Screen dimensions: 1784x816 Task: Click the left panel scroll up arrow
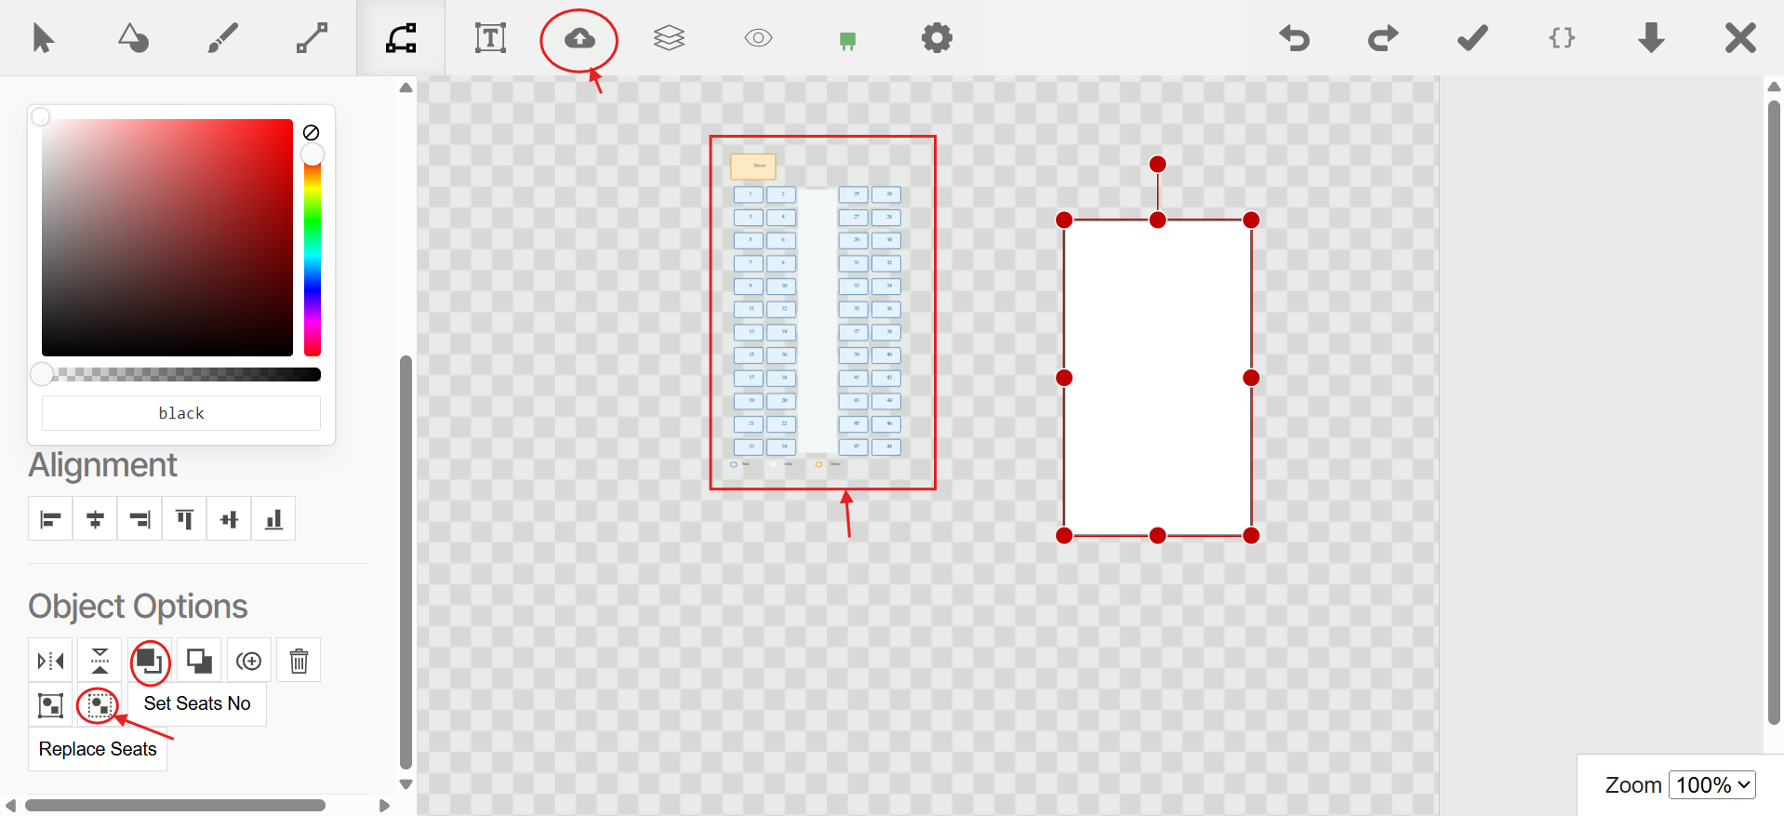coord(406,87)
